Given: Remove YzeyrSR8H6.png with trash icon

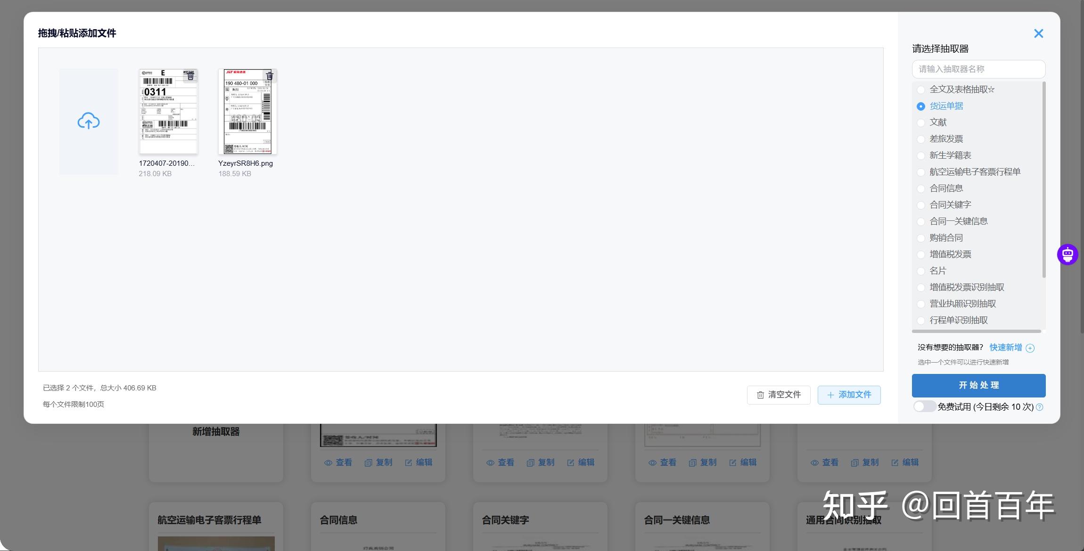Looking at the screenshot, I should pyautogui.click(x=270, y=76).
